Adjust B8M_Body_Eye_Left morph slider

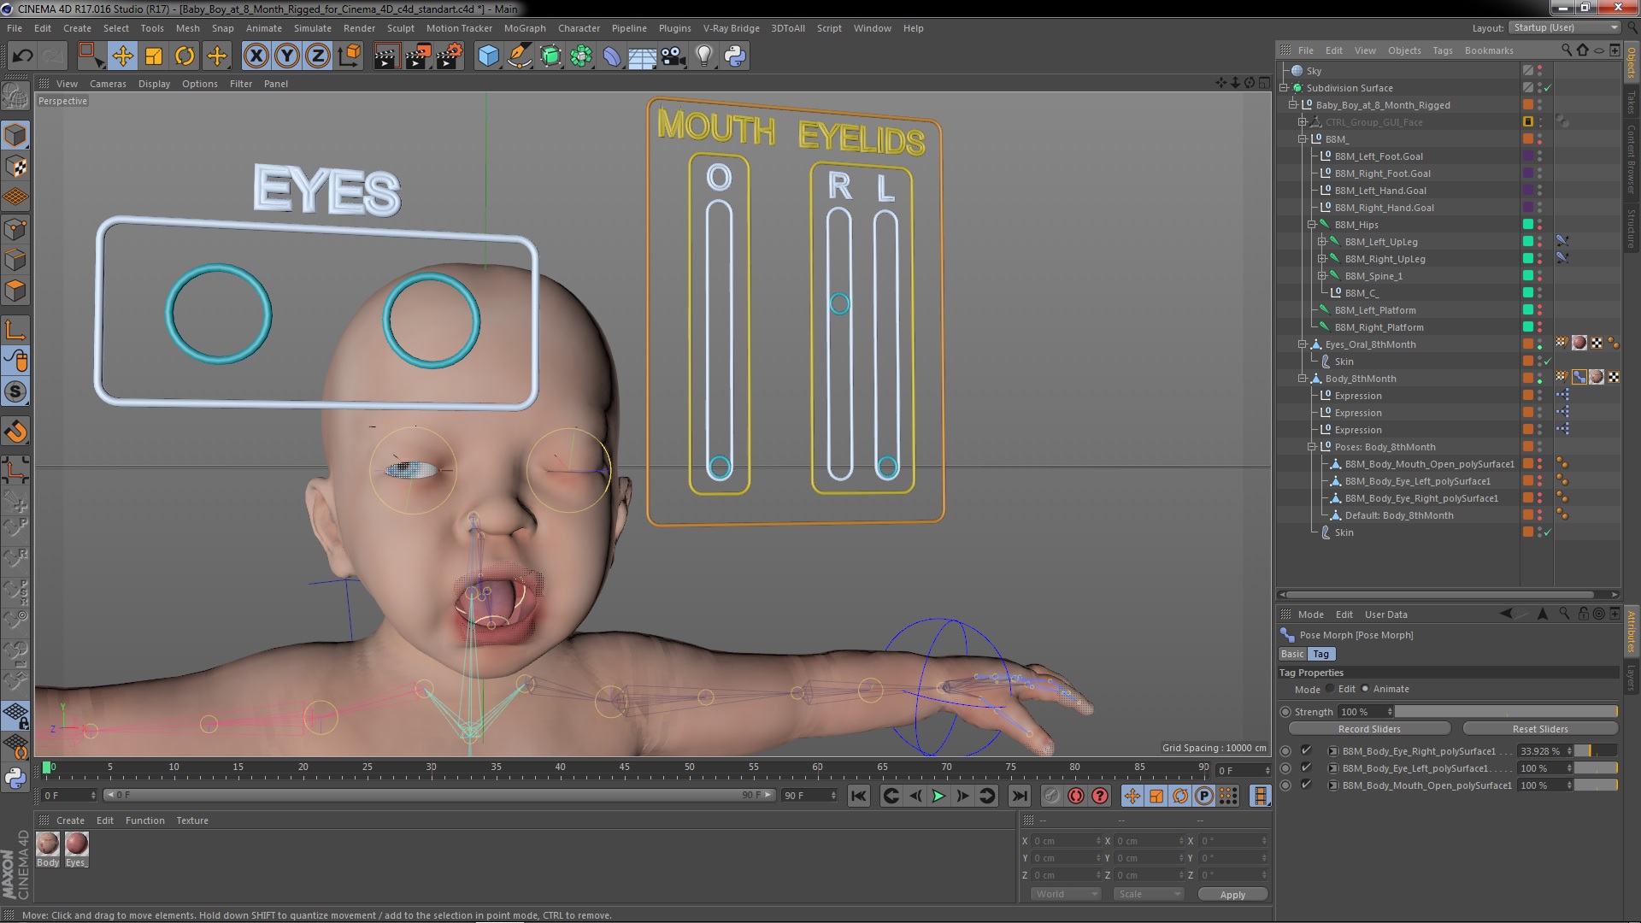[x=1596, y=768]
